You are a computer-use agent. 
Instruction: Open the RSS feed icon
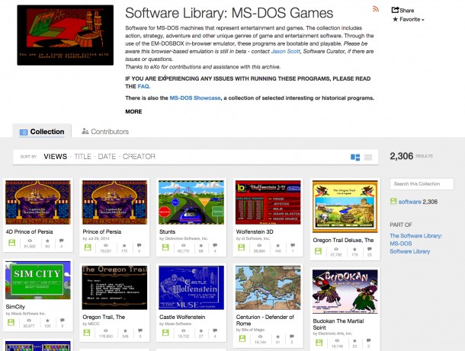pos(376,9)
